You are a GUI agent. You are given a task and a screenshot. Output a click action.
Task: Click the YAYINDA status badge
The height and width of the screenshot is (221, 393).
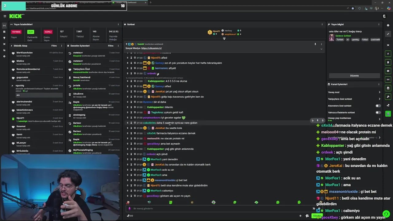[x=16, y=32]
